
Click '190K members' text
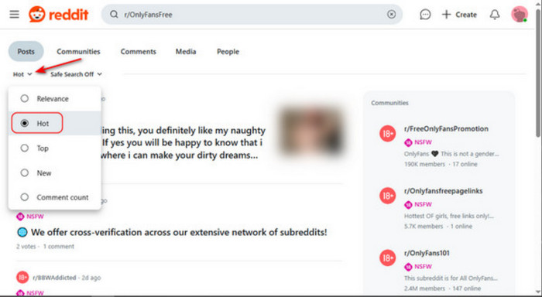pyautogui.click(x=424, y=164)
